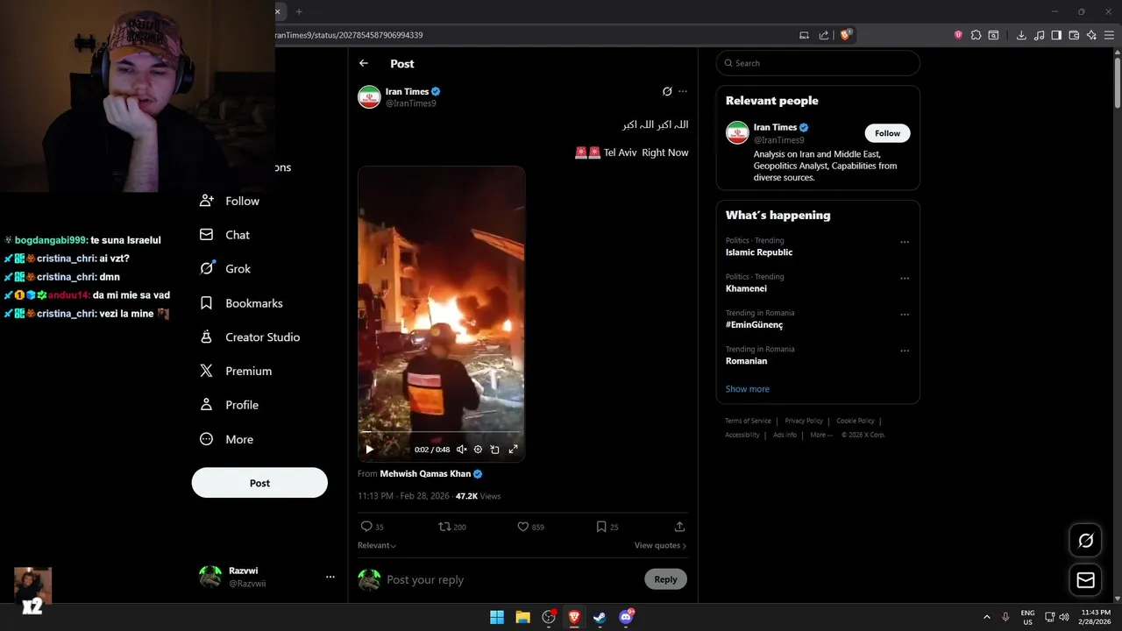Expand the video to fullscreen

514,450
